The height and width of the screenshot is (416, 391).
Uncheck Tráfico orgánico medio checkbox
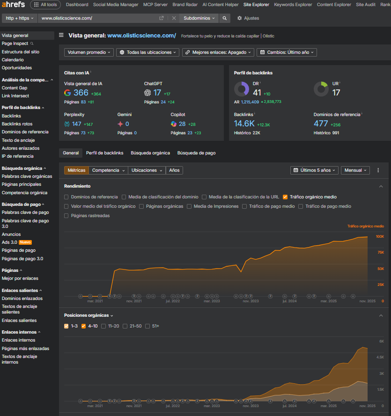pos(285,197)
